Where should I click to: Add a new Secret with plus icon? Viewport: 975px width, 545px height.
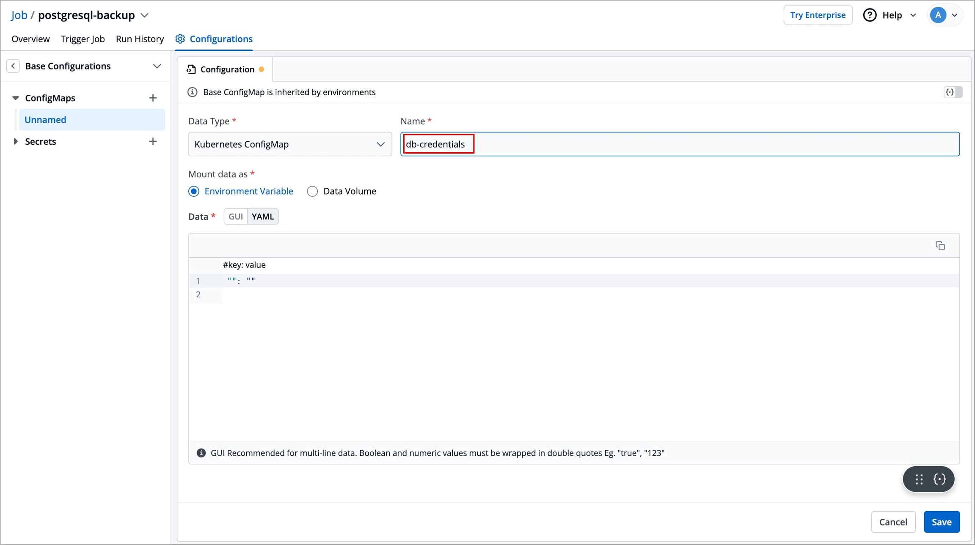tap(153, 141)
